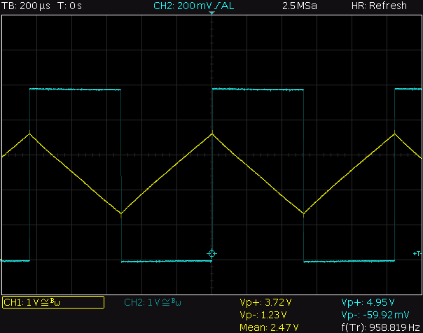
Task: Click the CH2 coupling symbol in channel label
Action: [x=165, y=302]
